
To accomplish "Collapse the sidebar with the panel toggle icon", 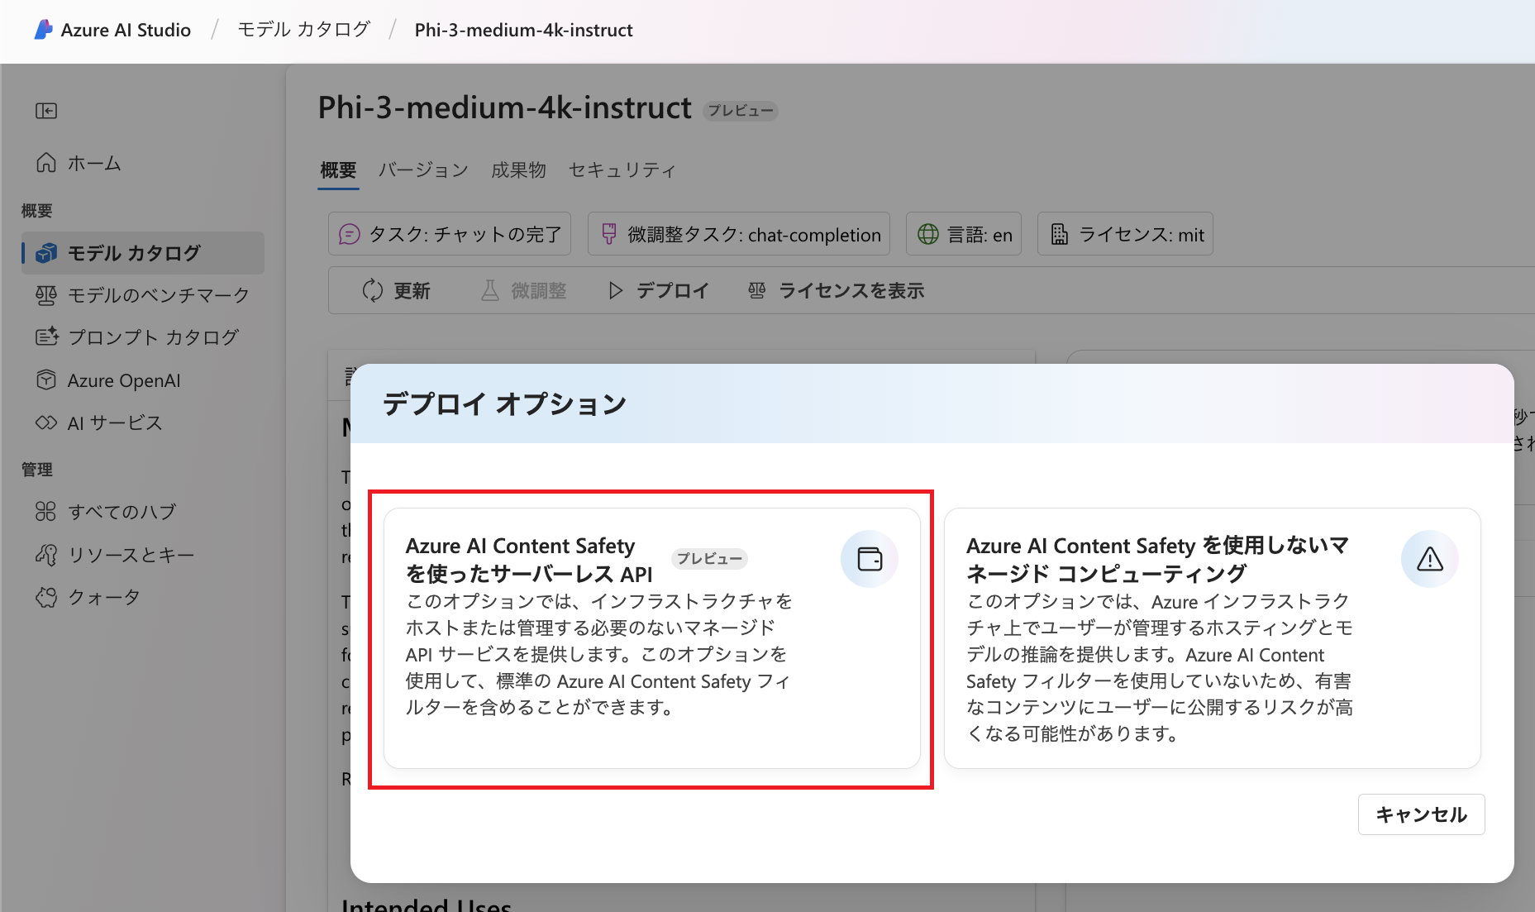I will [46, 111].
